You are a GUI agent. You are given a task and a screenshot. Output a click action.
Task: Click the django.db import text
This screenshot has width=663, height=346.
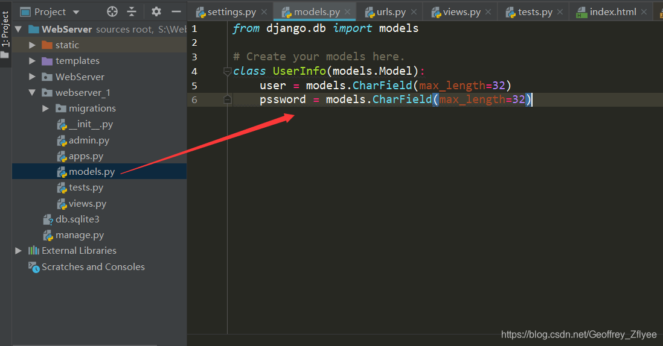tap(296, 29)
